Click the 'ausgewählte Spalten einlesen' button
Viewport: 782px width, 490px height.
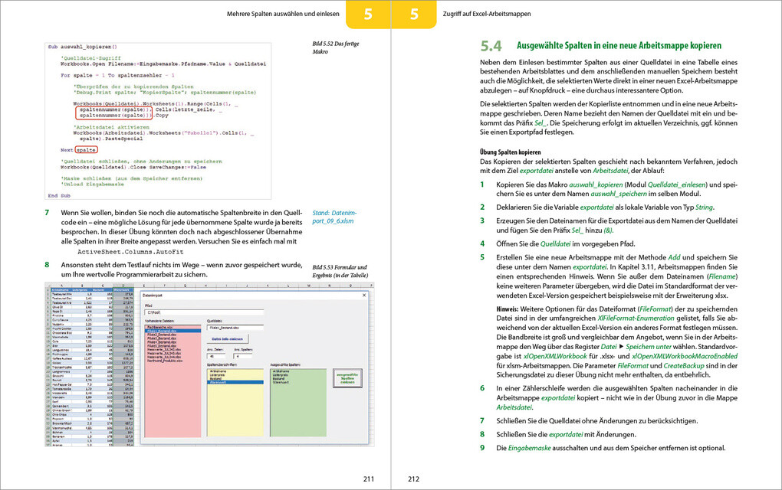[347, 378]
